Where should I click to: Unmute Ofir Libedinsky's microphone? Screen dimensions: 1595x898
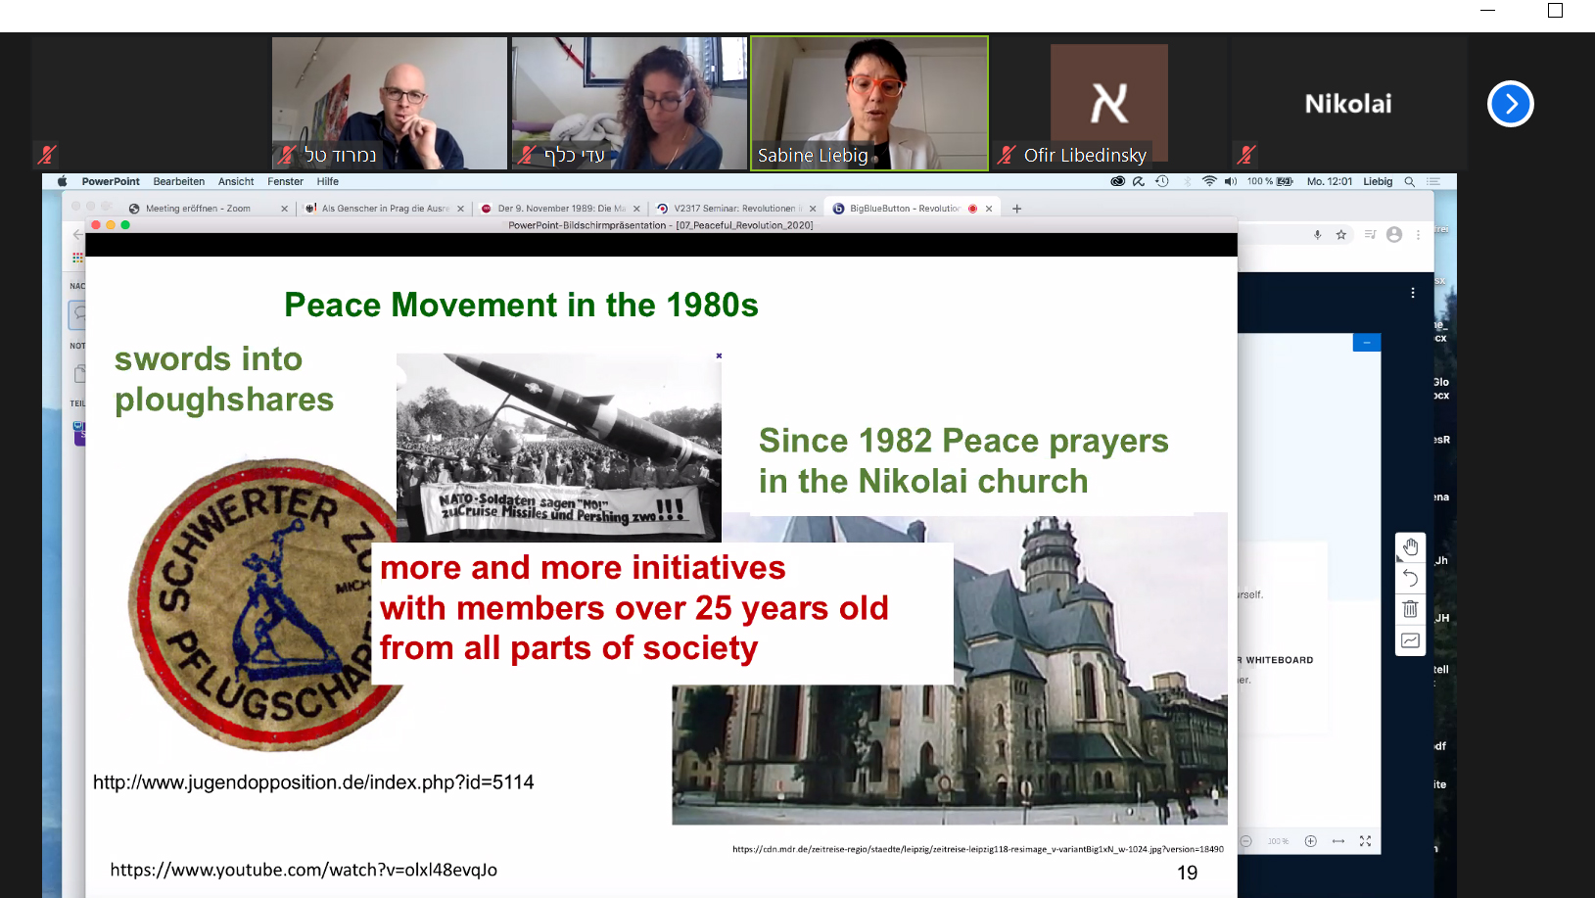1006,154
